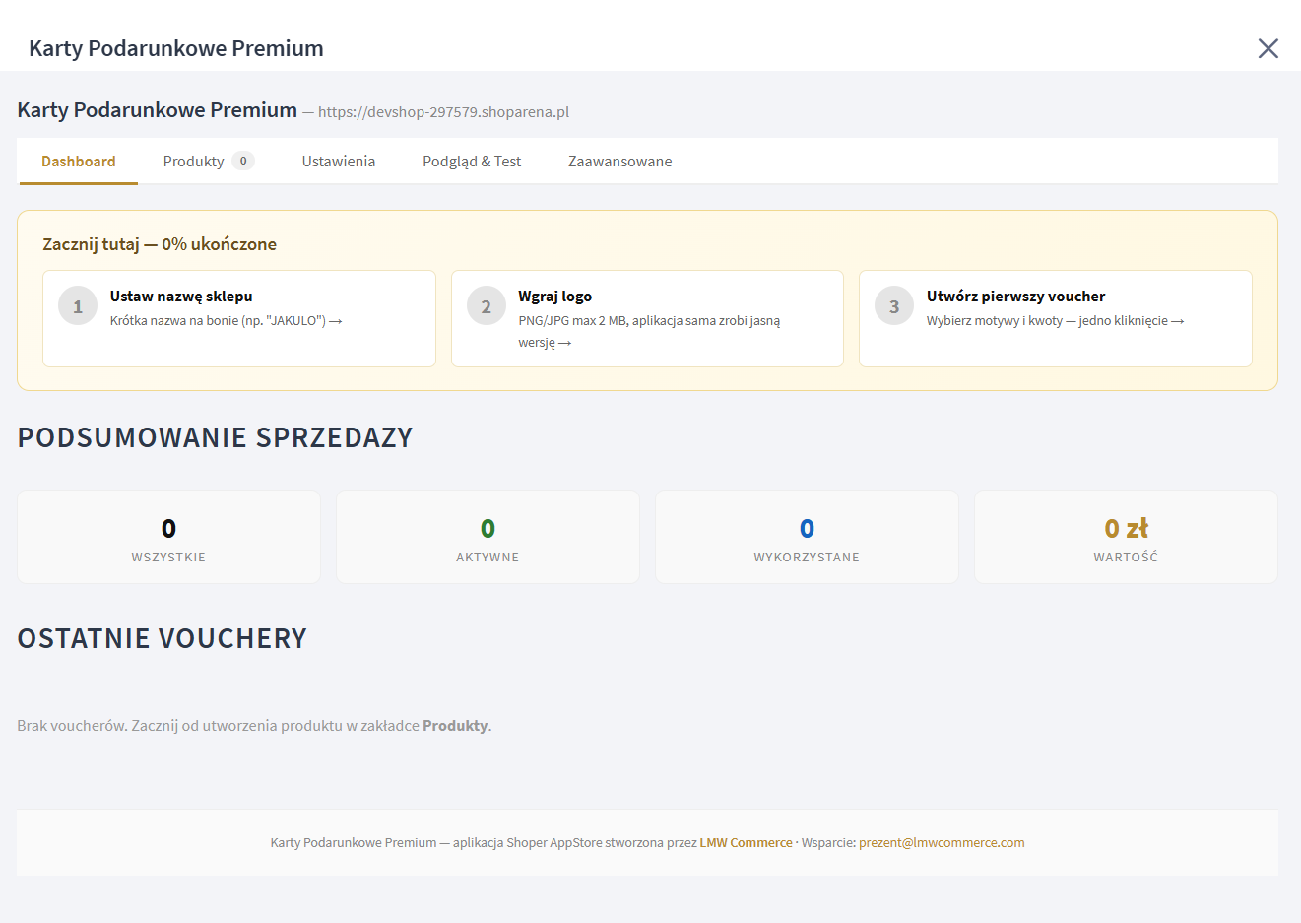The height and width of the screenshot is (923, 1301).
Task: Click the step 1 numbered circle icon
Action: pyautogui.click(x=77, y=305)
